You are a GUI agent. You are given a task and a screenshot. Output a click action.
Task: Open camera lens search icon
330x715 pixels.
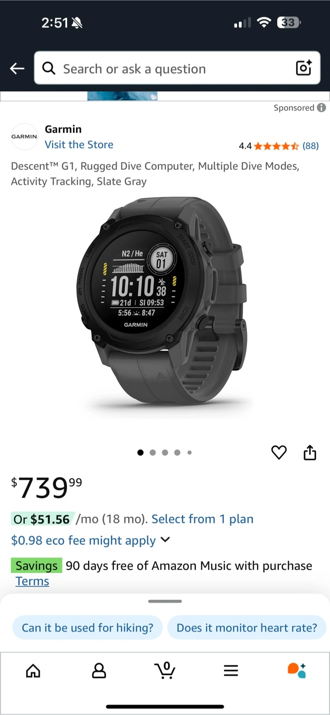304,68
